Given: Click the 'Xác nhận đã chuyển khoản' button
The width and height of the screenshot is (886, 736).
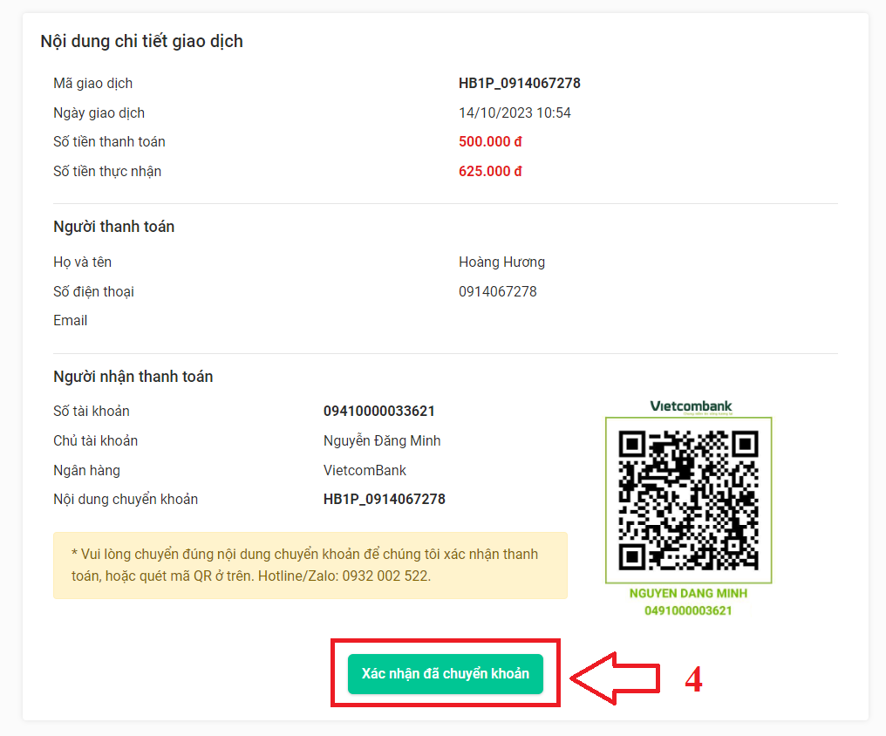Looking at the screenshot, I should [445, 674].
